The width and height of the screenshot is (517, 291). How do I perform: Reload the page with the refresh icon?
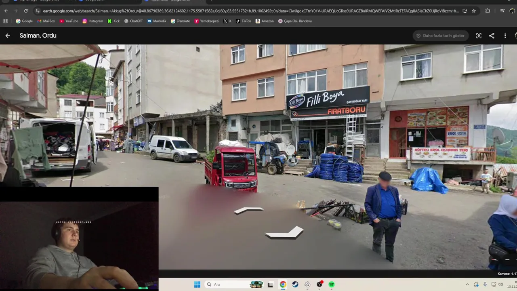[26, 11]
